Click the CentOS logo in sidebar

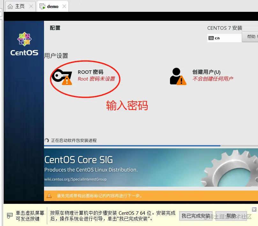coord(24,44)
